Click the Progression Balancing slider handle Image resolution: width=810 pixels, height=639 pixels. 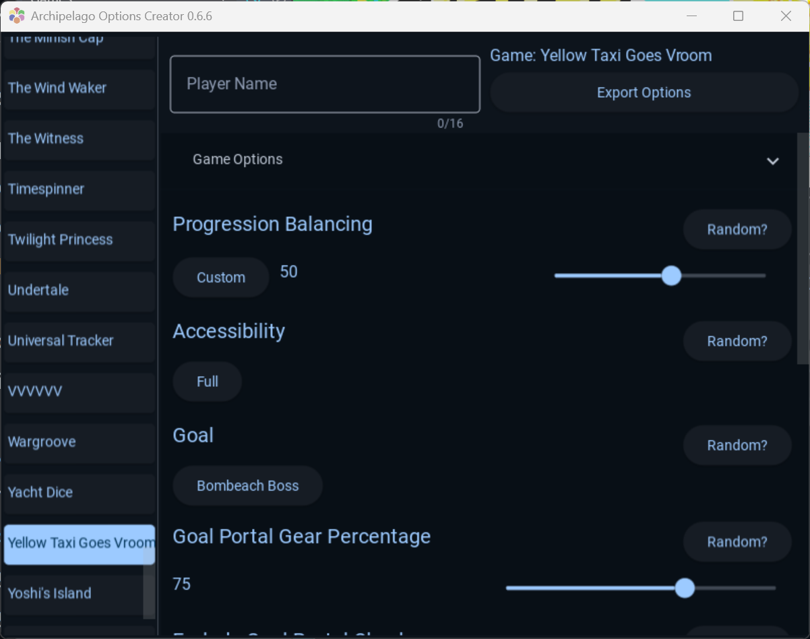coord(671,276)
